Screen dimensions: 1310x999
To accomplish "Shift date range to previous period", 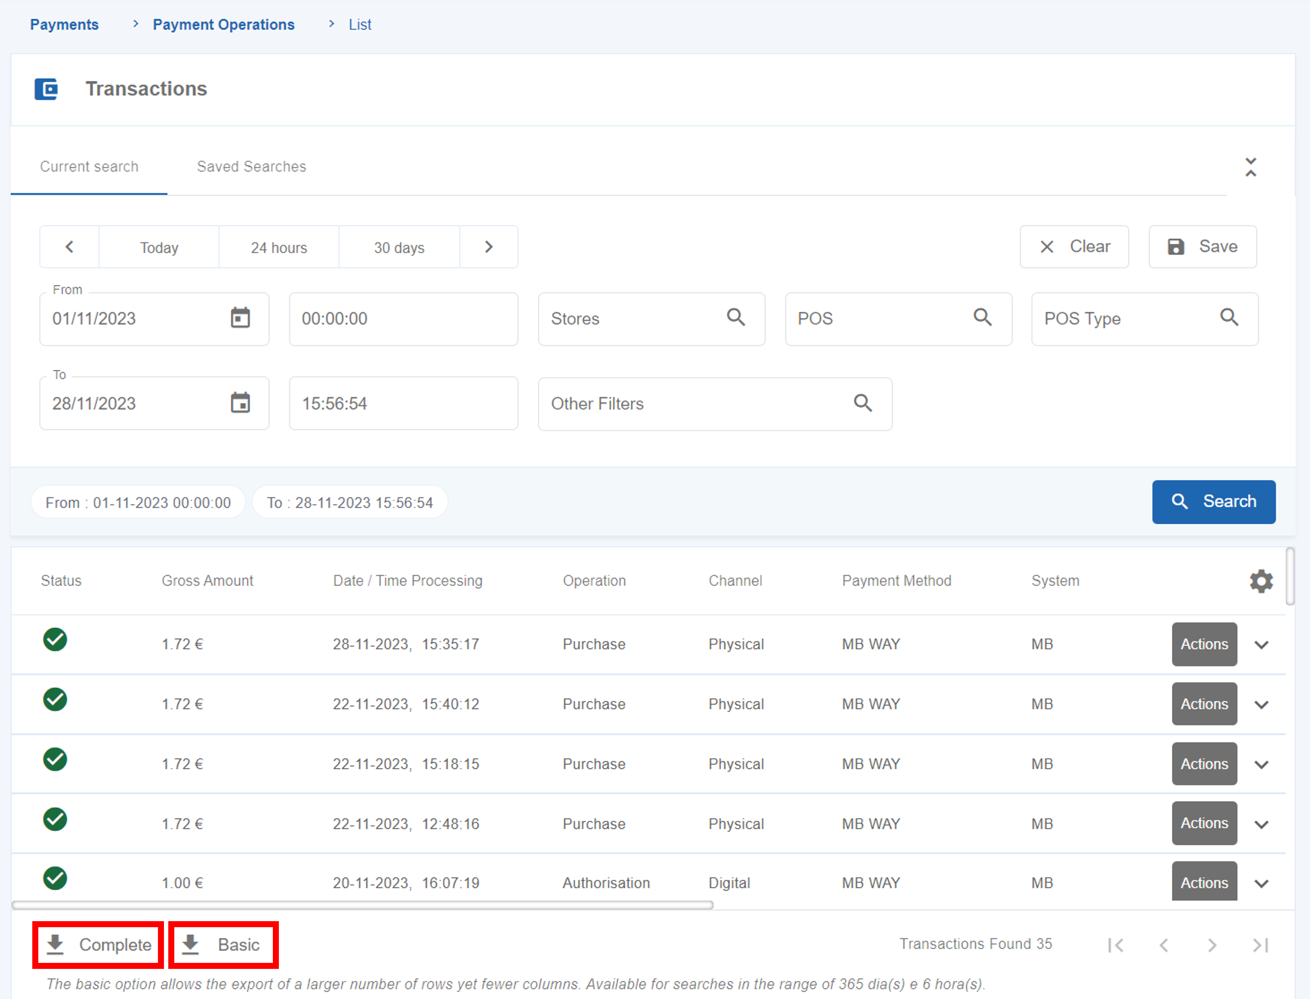I will [70, 247].
